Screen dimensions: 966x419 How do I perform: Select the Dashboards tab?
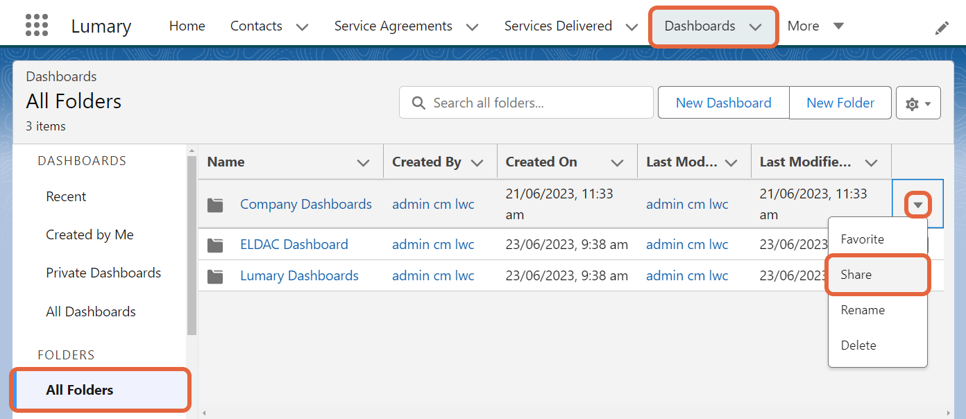(700, 26)
